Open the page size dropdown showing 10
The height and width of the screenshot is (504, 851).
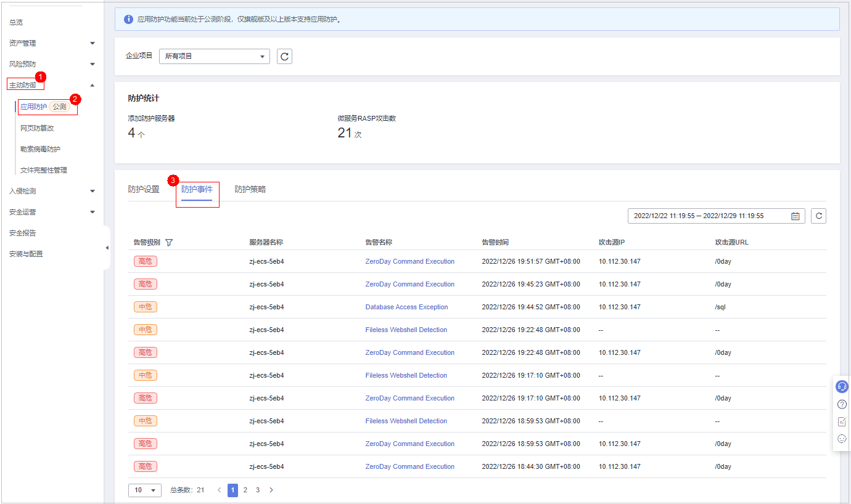pos(145,490)
